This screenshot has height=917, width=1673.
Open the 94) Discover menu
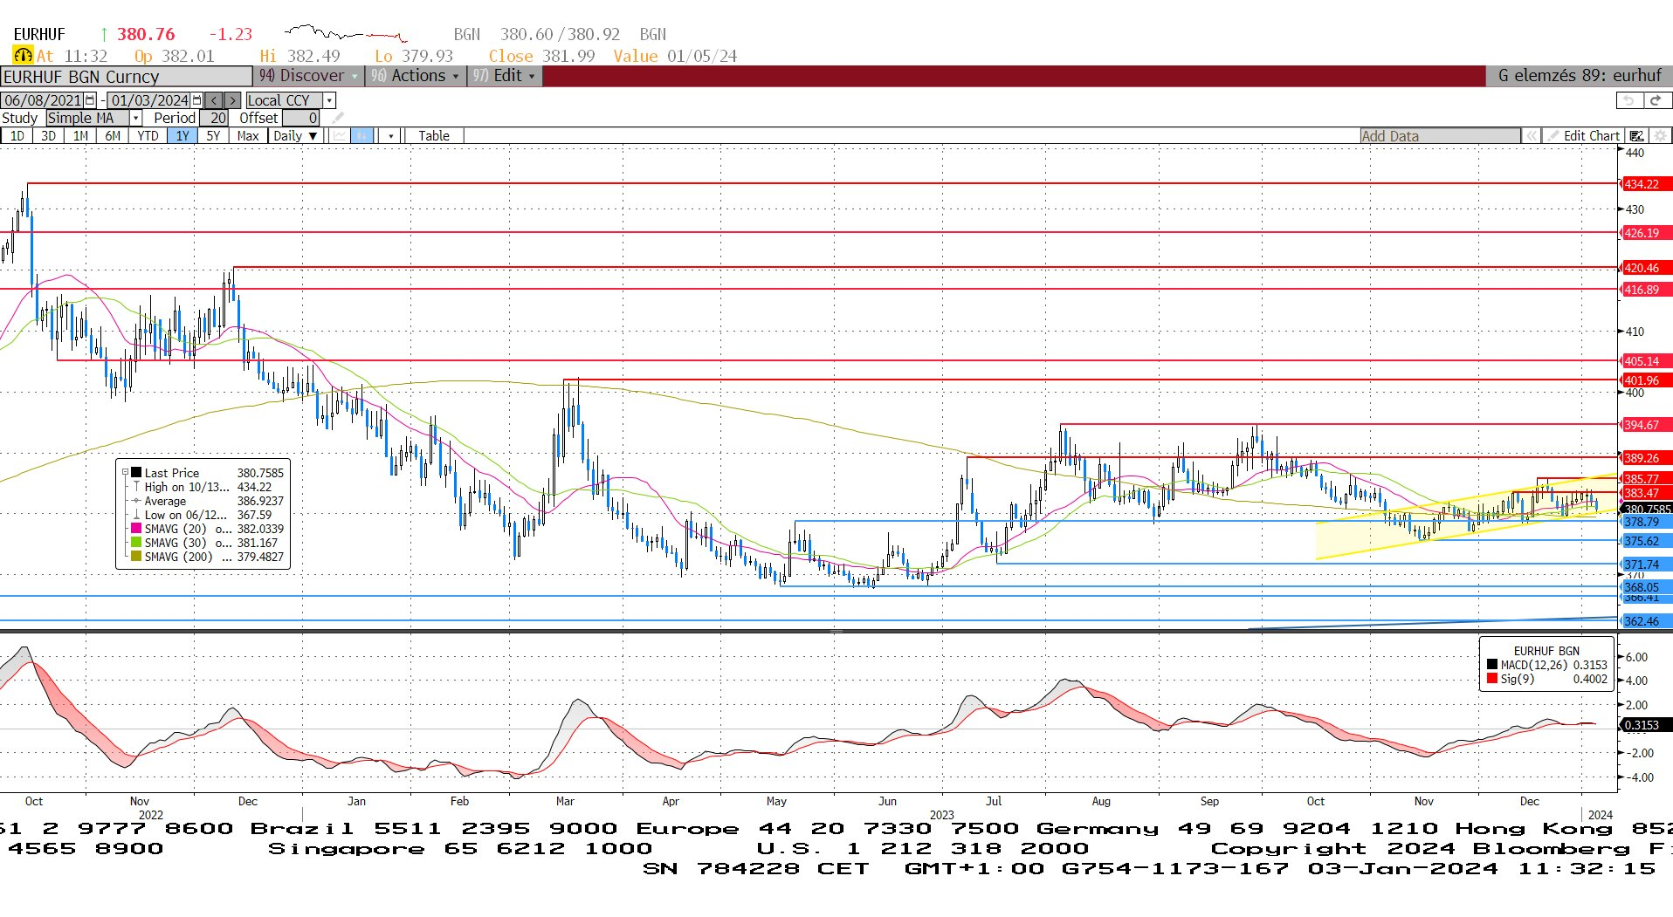click(308, 76)
